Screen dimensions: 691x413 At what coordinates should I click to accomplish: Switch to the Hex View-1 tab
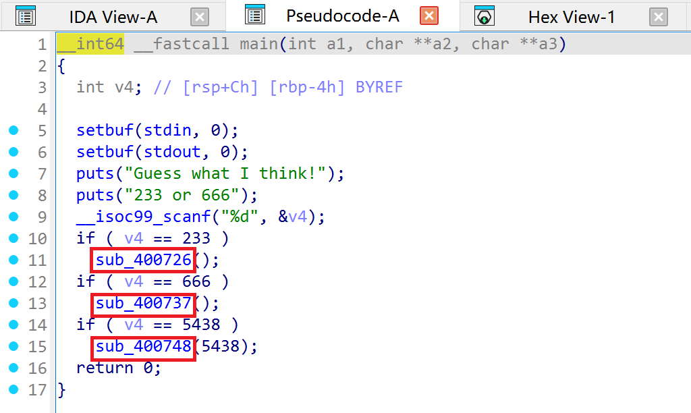[x=571, y=17]
